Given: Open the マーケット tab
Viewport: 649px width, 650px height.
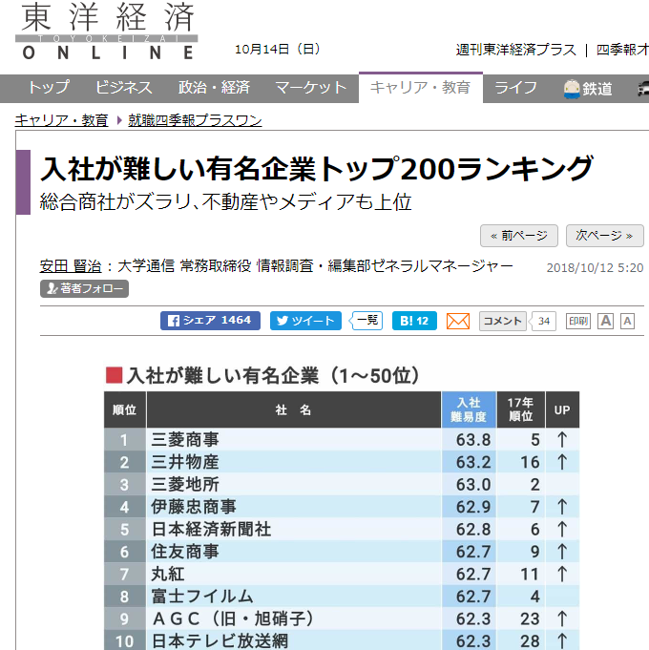Looking at the screenshot, I should pos(311,88).
